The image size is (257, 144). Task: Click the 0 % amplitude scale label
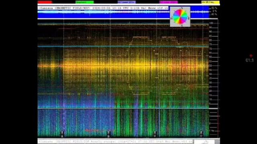pos(214,11)
